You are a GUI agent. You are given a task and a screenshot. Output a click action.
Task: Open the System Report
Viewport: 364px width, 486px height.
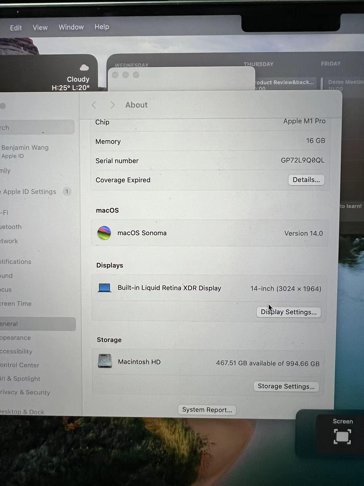point(207,410)
